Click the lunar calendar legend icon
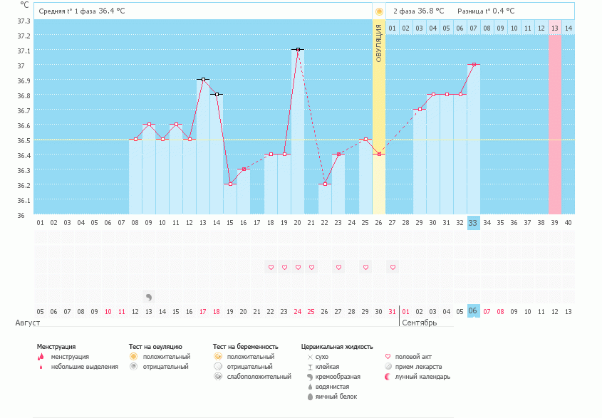 388,377
